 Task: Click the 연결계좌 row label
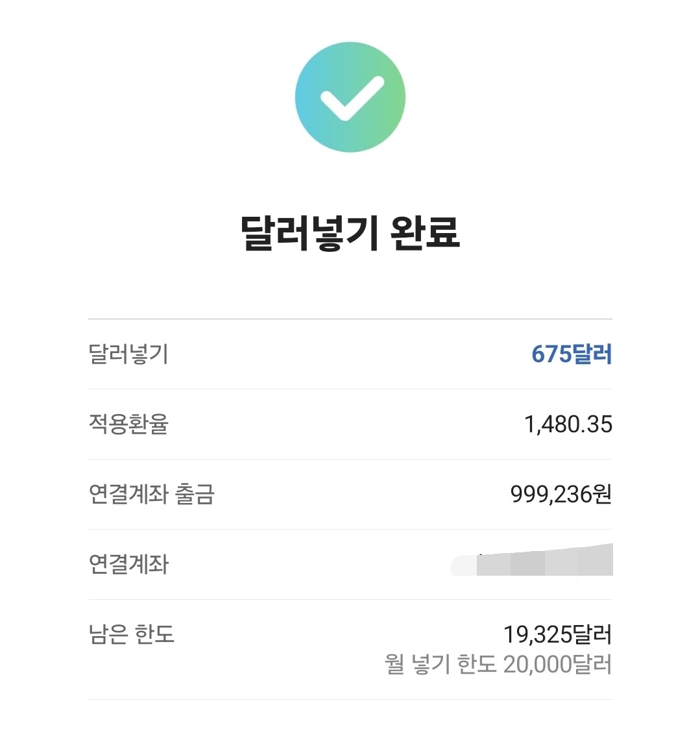tap(128, 565)
